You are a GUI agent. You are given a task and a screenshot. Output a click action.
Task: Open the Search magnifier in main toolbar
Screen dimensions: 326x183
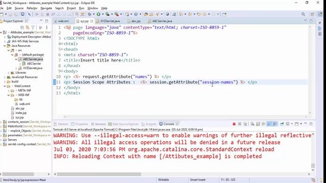304,14
